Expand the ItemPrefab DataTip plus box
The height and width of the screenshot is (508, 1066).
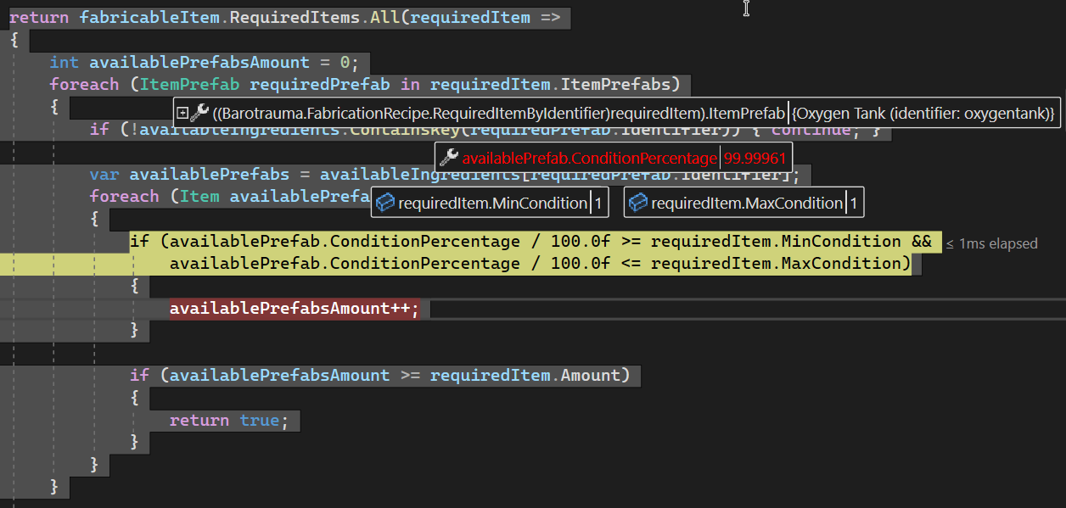[182, 113]
